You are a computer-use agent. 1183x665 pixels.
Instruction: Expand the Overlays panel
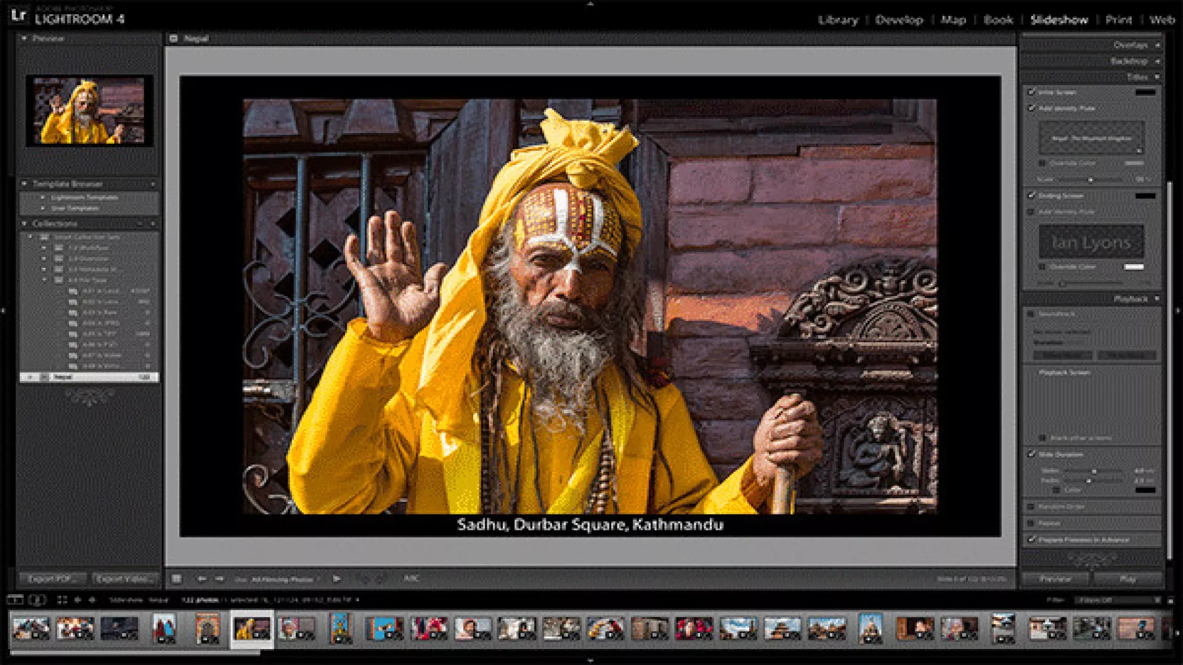(x=1131, y=45)
